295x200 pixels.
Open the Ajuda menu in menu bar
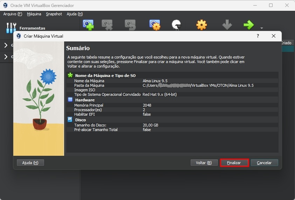point(75,14)
